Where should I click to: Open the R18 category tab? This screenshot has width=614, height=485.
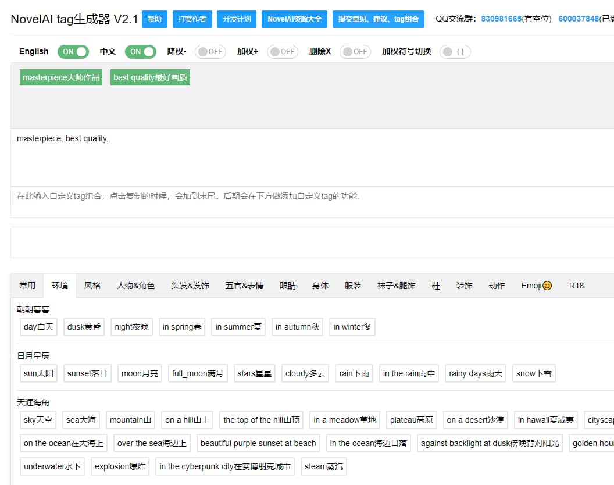(576, 286)
